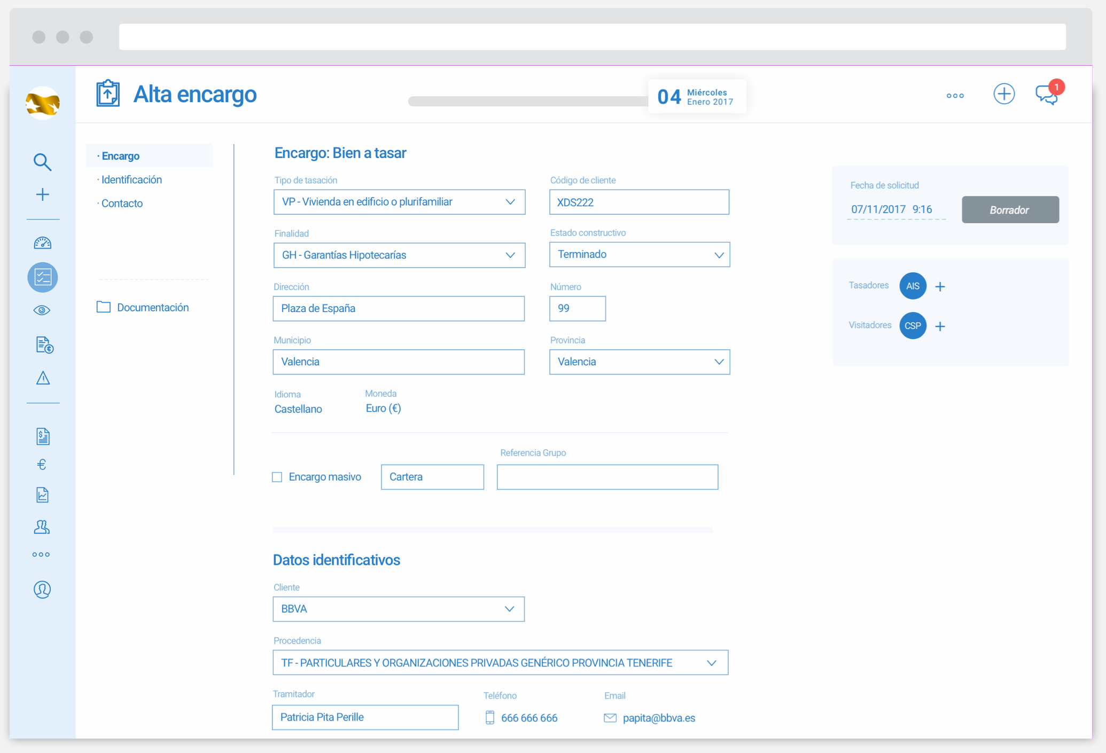
Task: Click the euro symbol icon in sidebar
Action: tap(42, 465)
